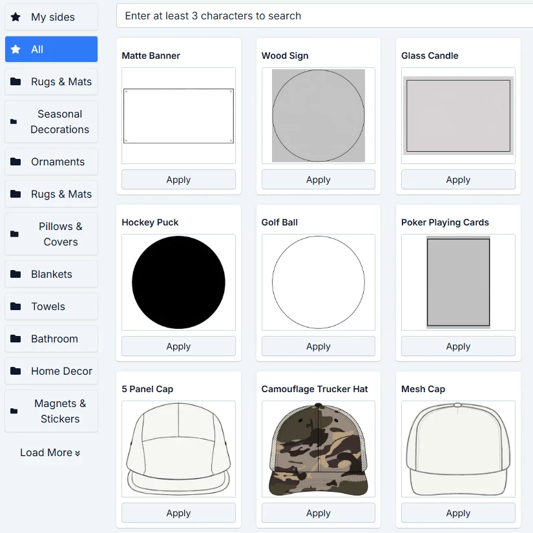Select the All category

click(x=51, y=49)
